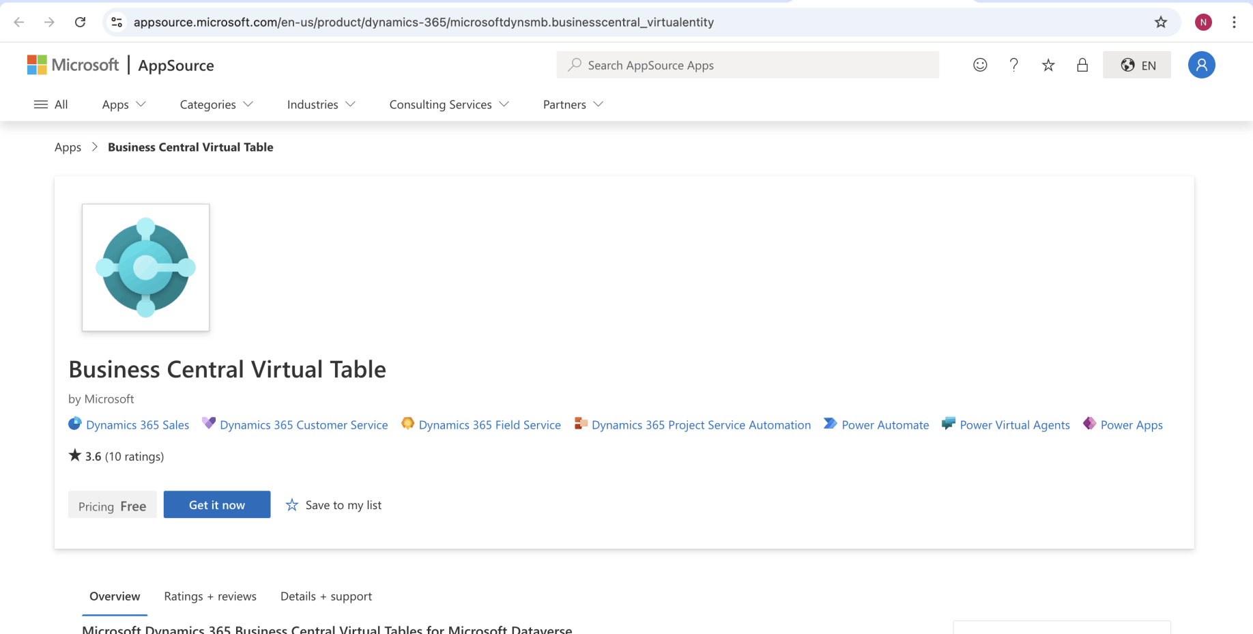Switch to Details + support tab
The width and height of the screenshot is (1253, 634).
pyautogui.click(x=326, y=596)
